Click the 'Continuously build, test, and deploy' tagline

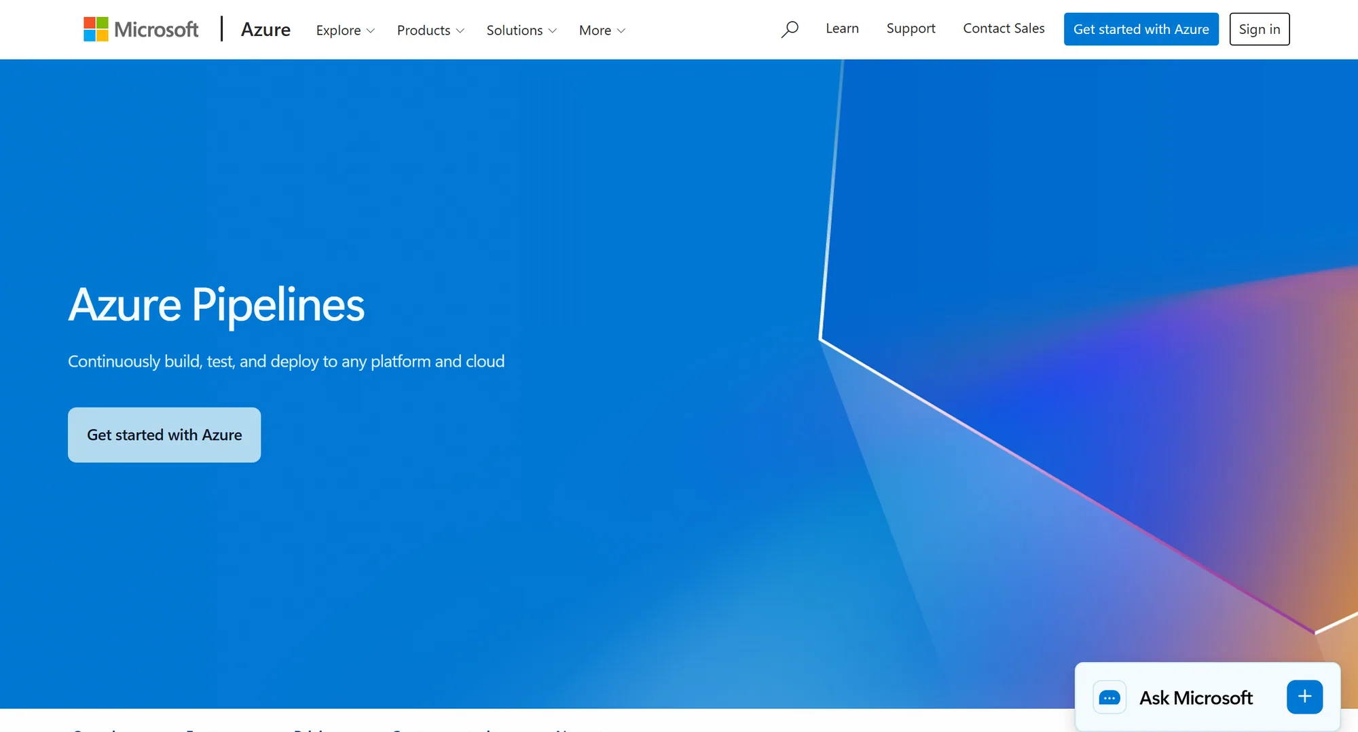pyautogui.click(x=286, y=361)
